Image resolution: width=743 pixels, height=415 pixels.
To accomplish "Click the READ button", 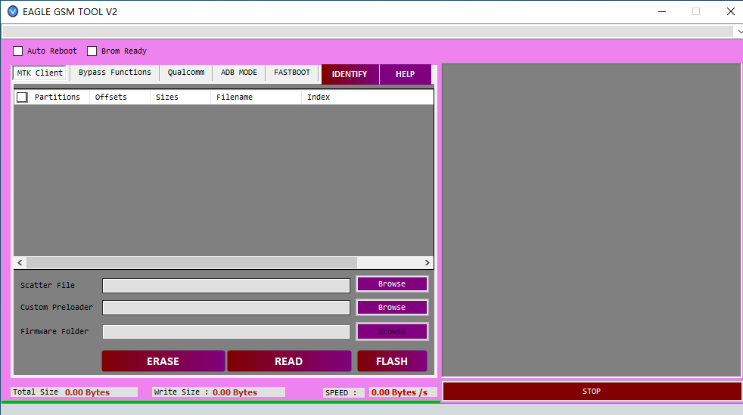I will point(289,361).
